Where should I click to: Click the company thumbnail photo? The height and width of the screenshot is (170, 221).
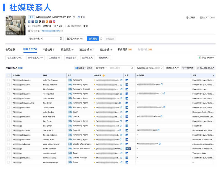15,25
